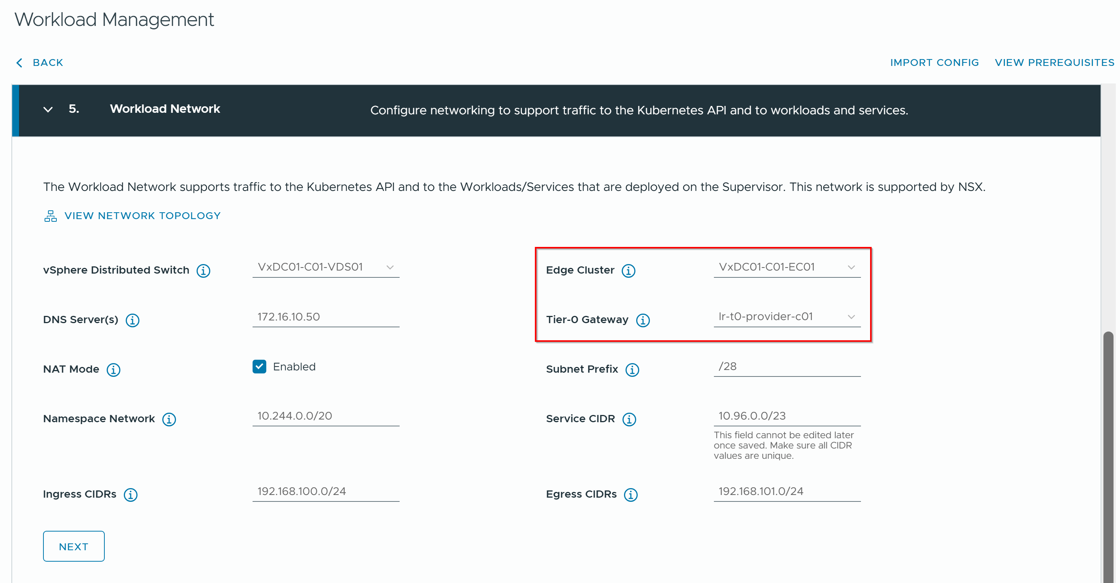Open the Tier-0 Gateway dropdown
The height and width of the screenshot is (583, 1120).
point(787,317)
